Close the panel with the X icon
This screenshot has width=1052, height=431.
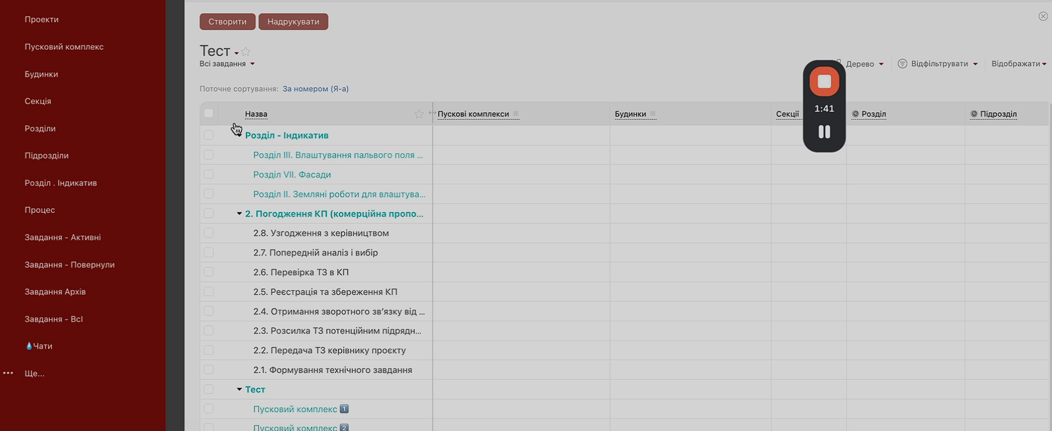(1043, 16)
